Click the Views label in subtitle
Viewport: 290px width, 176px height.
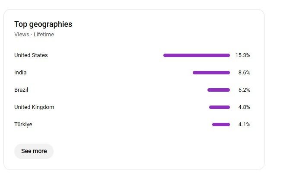click(x=22, y=35)
